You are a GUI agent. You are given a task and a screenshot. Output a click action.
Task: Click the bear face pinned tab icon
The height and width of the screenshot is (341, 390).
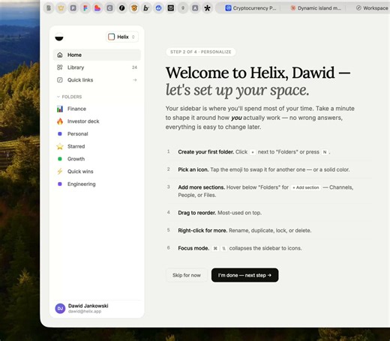[134, 8]
